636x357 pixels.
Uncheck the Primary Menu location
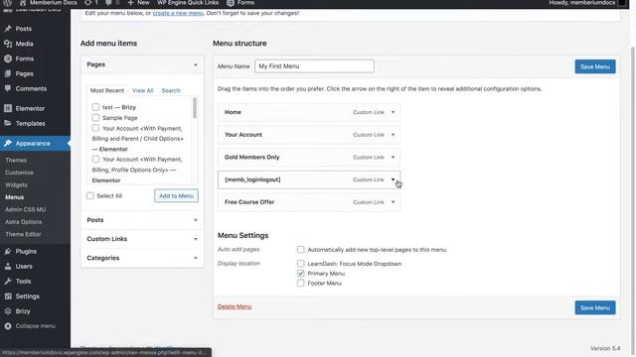click(x=300, y=274)
